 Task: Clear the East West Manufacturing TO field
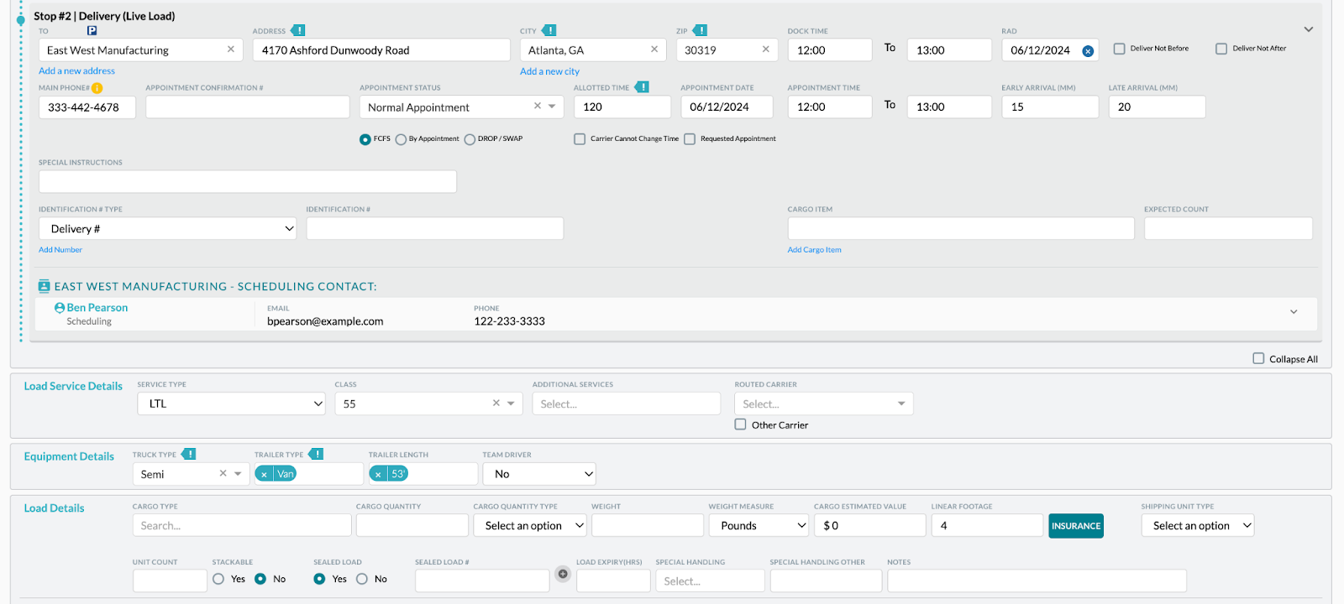pyautogui.click(x=231, y=49)
